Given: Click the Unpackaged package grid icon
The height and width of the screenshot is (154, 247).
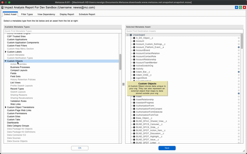Looking at the screenshot, I should point(131,35).
